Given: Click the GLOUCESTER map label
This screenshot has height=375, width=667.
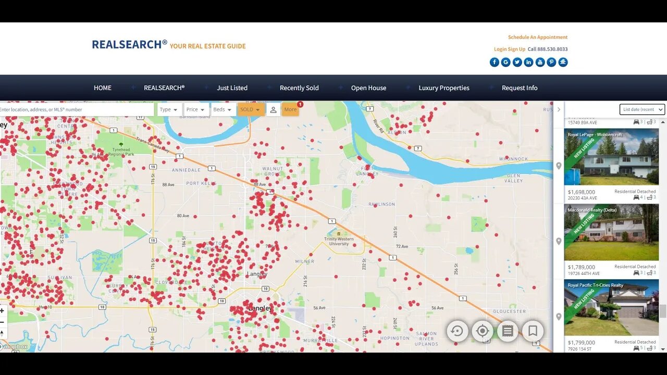Looking at the screenshot, I should click(509, 311).
